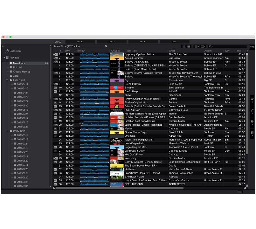This screenshot has width=256, height=229.
Task: Click the status icon on track 1
Action: [55, 54]
